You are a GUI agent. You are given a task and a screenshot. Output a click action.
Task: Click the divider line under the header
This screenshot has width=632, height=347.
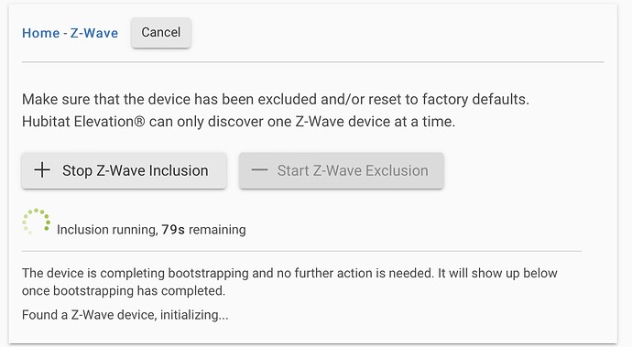312,62
